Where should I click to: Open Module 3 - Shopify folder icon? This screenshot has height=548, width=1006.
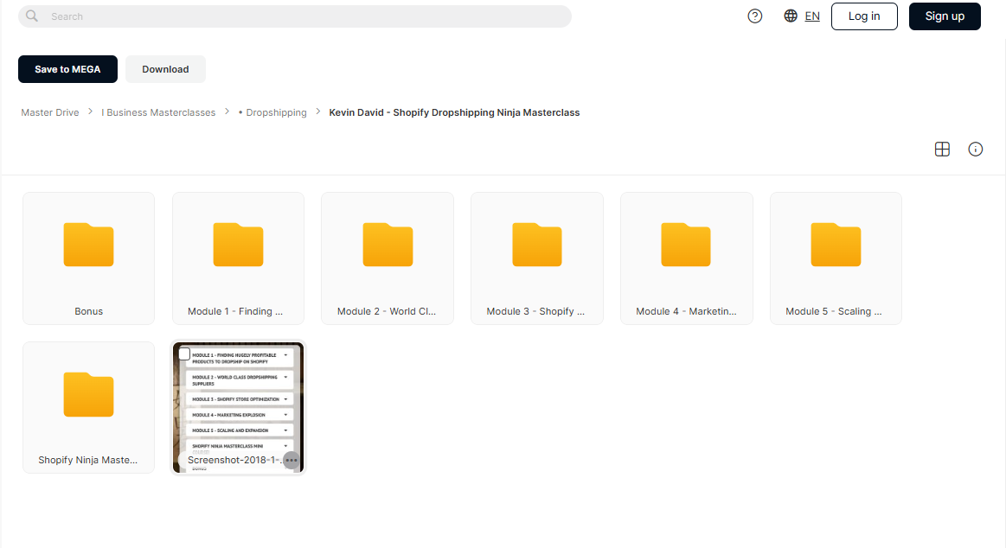pos(537,245)
